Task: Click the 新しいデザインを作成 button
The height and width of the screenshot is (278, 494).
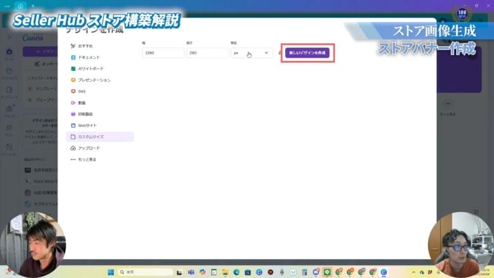Action: [307, 53]
